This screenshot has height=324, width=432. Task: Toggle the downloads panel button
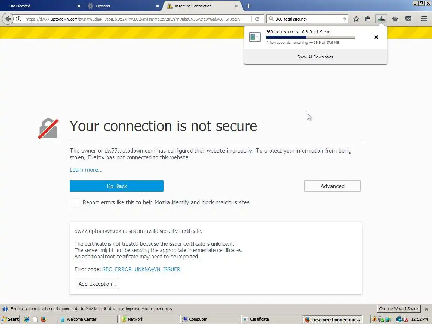(x=381, y=19)
